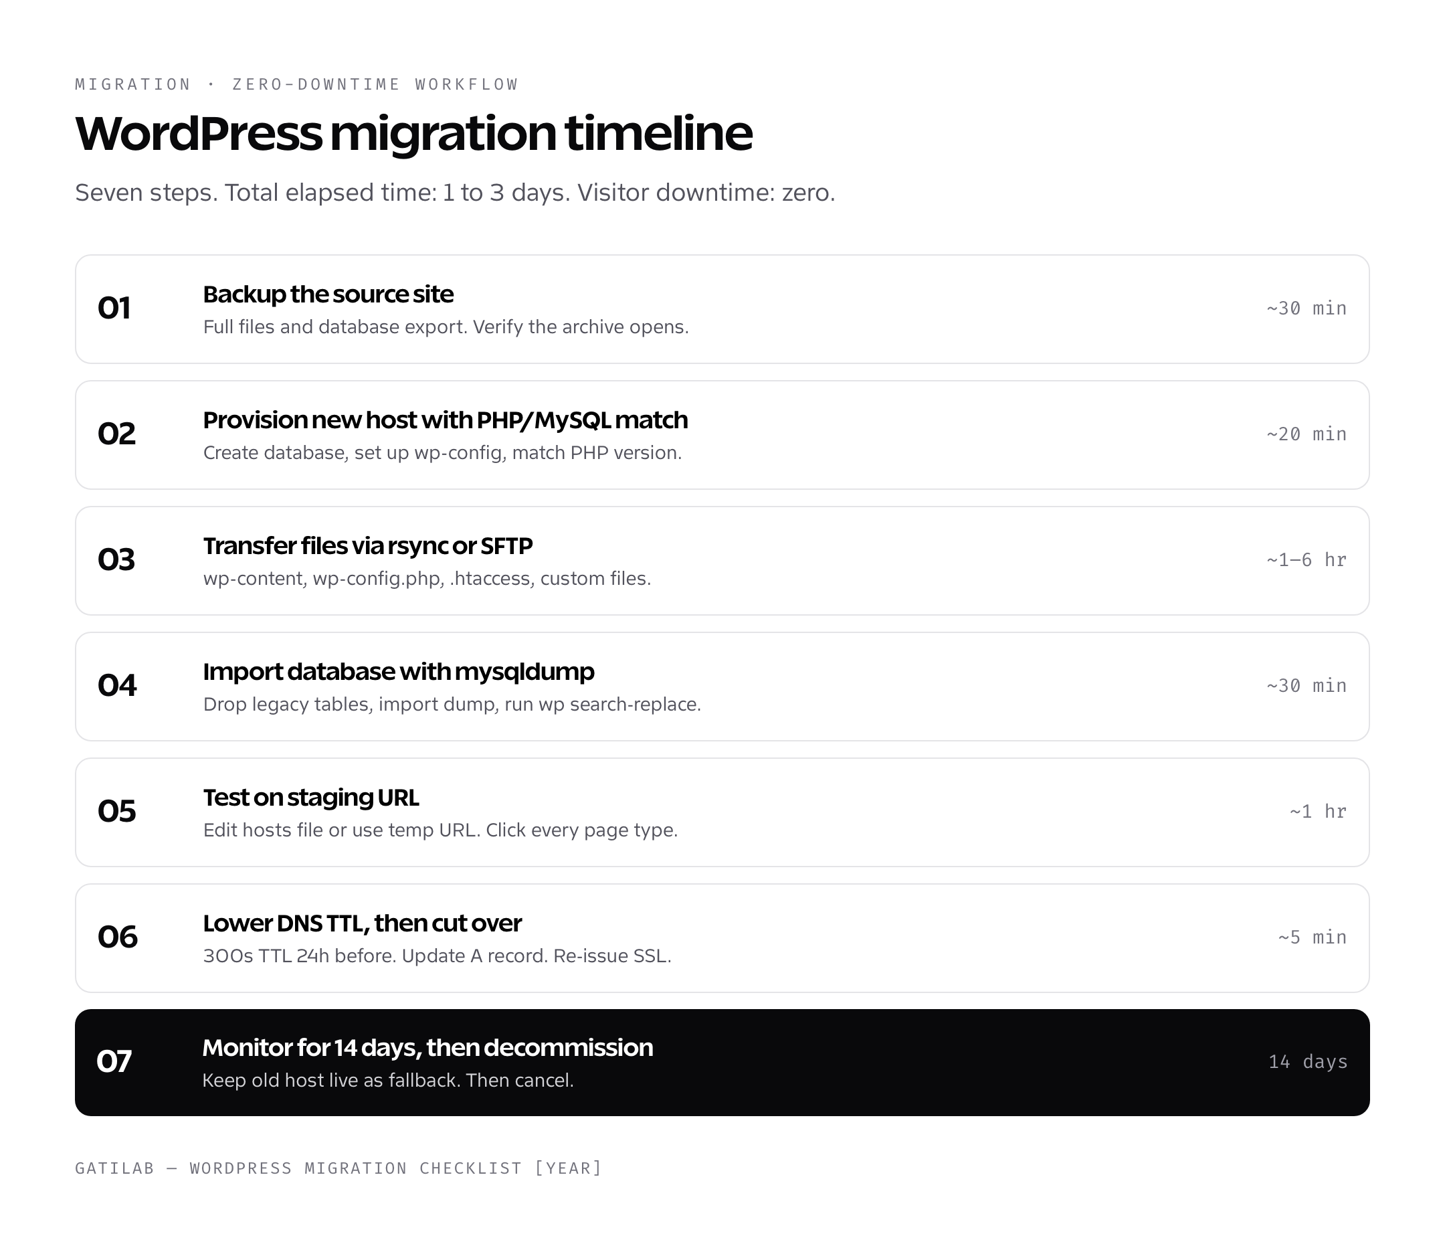Viewport: 1445px width, 1254px height.
Task: Select 'Import database with mysqldump' title
Action: [x=399, y=672]
